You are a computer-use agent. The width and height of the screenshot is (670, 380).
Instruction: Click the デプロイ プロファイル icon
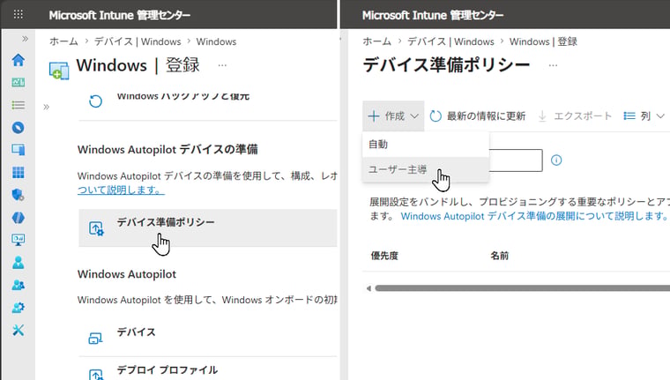(96, 375)
